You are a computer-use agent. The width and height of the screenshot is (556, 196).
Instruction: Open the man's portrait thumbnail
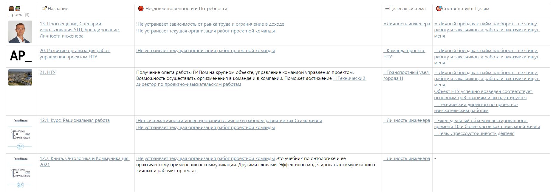coord(20,32)
